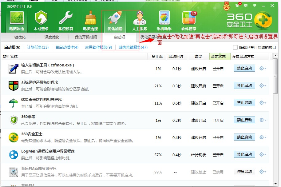The width and height of the screenshot is (281, 187).
Task: Click the 建议 column header
Action: (198, 57)
